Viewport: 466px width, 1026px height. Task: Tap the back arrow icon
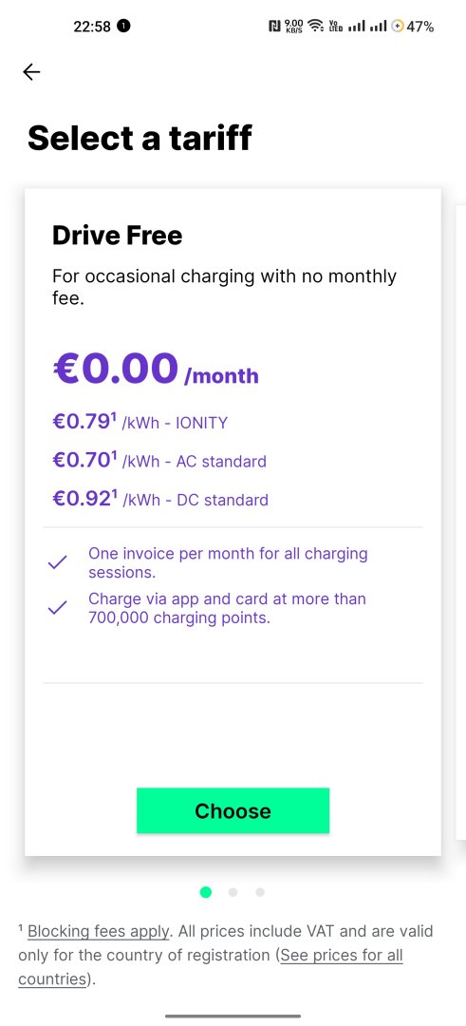[x=31, y=72]
